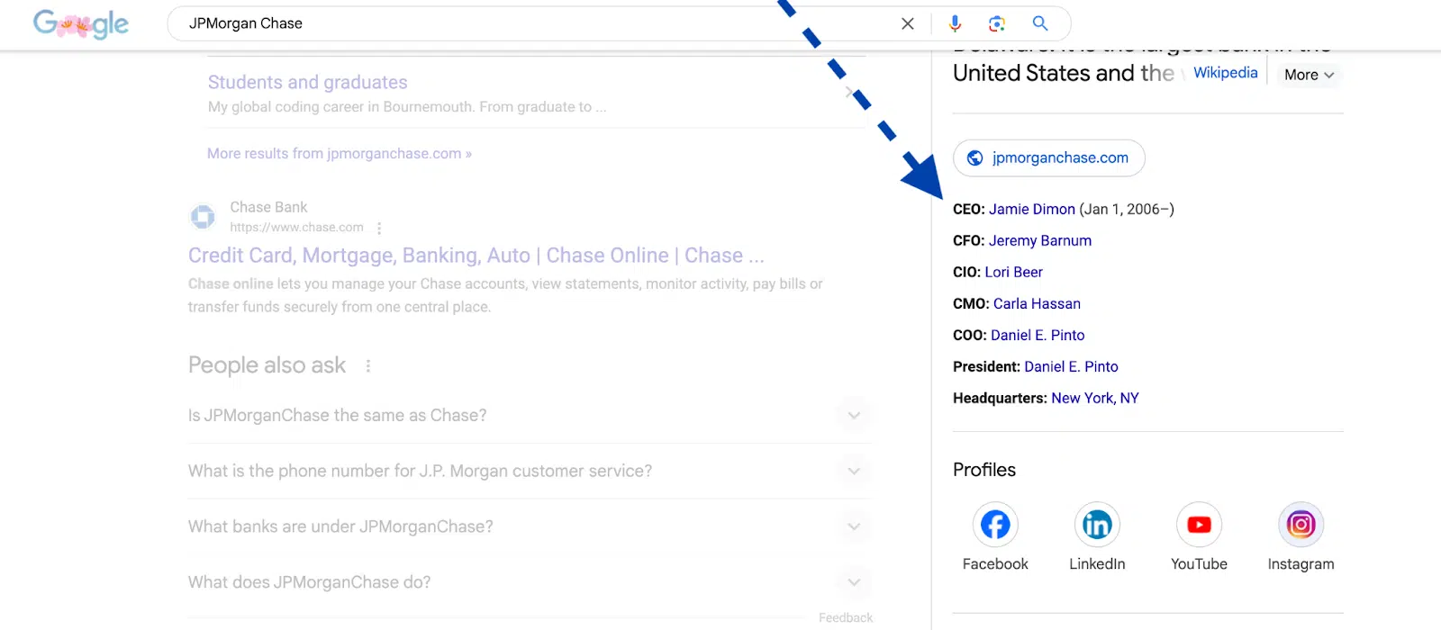This screenshot has height=630, width=1441.
Task: Click the Chase Bank favicon
Action: pos(203,217)
